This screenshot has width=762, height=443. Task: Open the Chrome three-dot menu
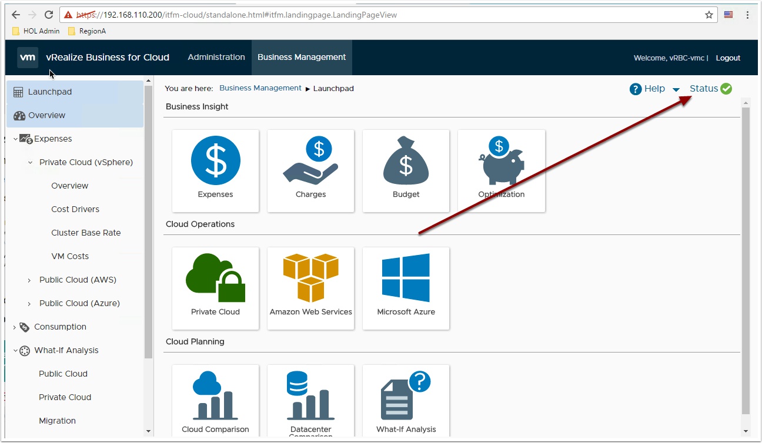(748, 15)
